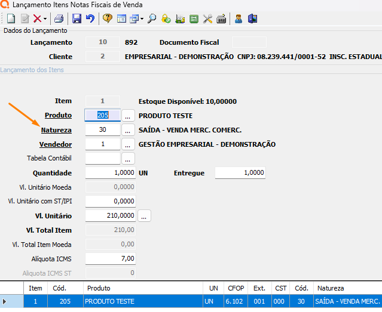Open the dropdown arrow beside delete icon
This screenshot has height=312, width=382.
click(45, 19)
